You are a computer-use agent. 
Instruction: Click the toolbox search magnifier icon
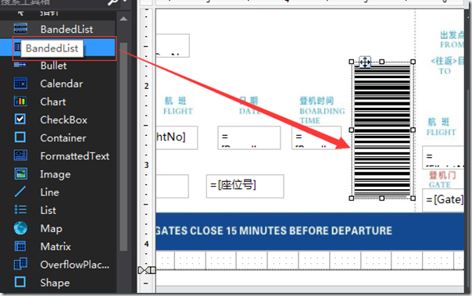[x=113, y=2]
